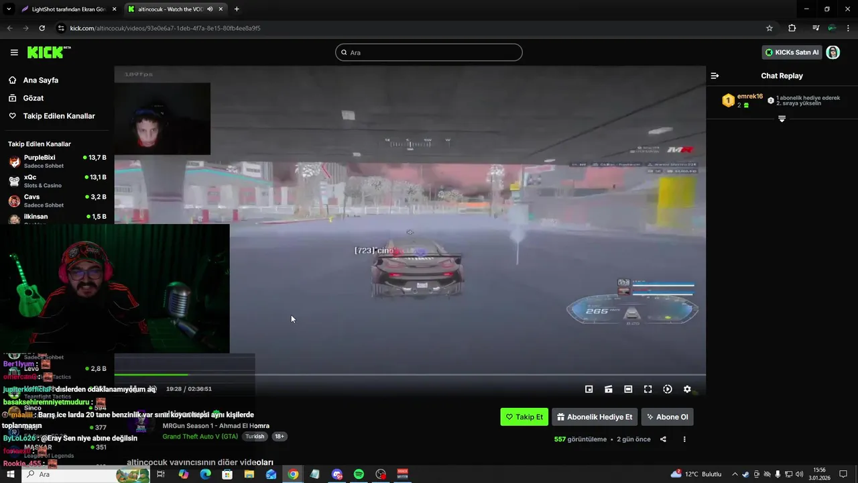Open the Windows notification center
858x483 pixels.
coord(844,474)
